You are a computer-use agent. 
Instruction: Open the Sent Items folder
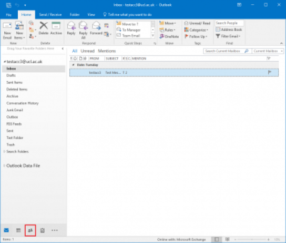(x=14, y=82)
